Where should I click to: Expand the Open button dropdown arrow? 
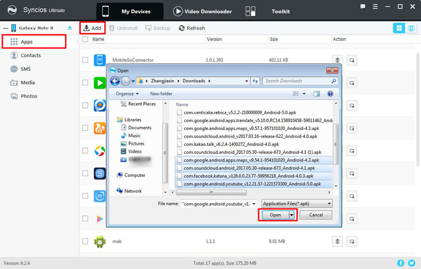coord(292,215)
